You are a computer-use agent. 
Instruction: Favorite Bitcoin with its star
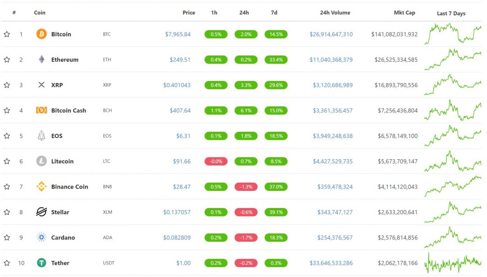(7, 34)
